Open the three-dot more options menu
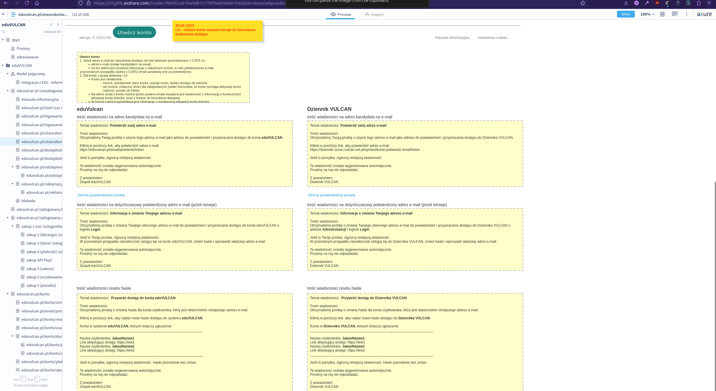Viewport: 716px width, 391px height. 687,14
